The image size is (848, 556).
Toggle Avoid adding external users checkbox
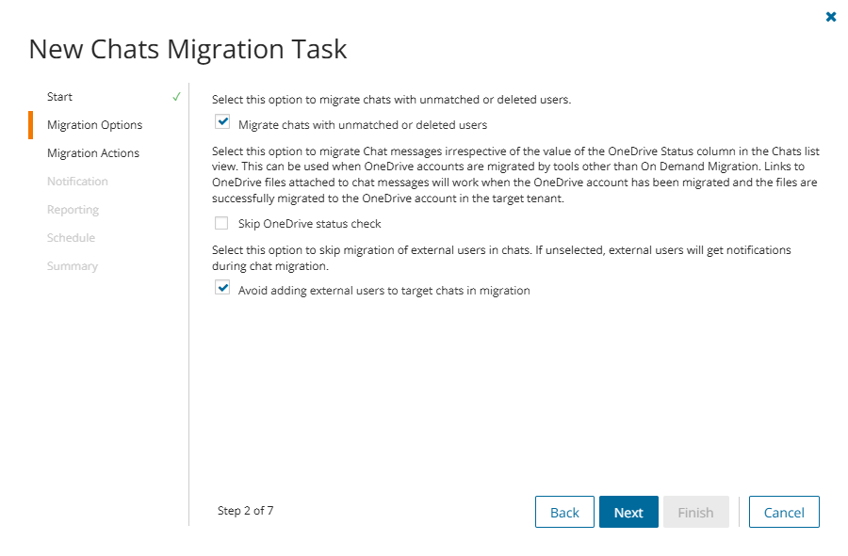222,289
